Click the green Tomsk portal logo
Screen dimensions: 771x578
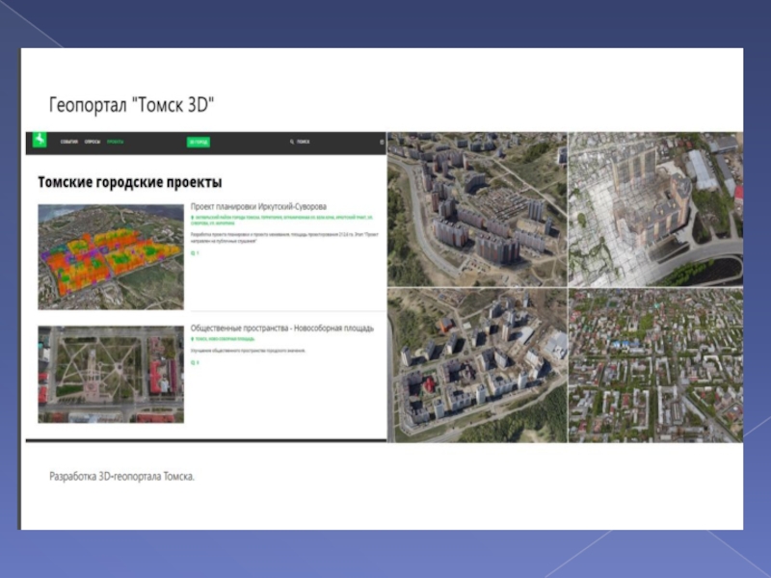[40, 141]
